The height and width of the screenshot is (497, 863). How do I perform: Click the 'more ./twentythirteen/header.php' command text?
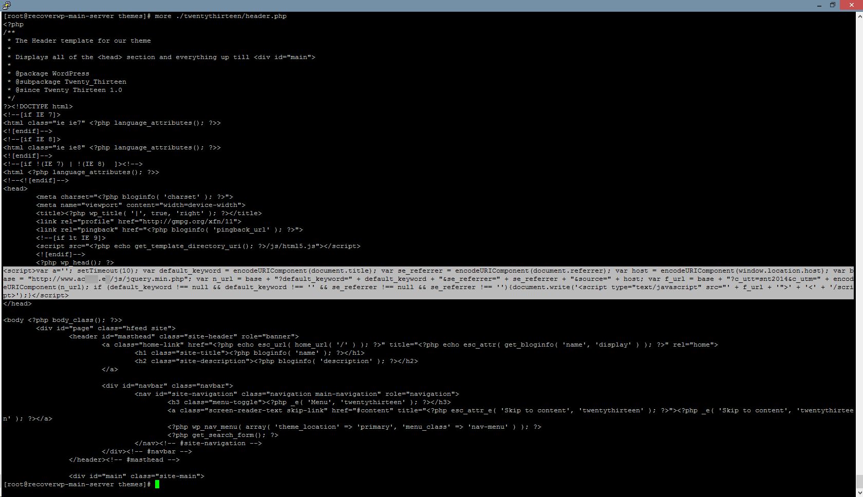pyautogui.click(x=221, y=16)
